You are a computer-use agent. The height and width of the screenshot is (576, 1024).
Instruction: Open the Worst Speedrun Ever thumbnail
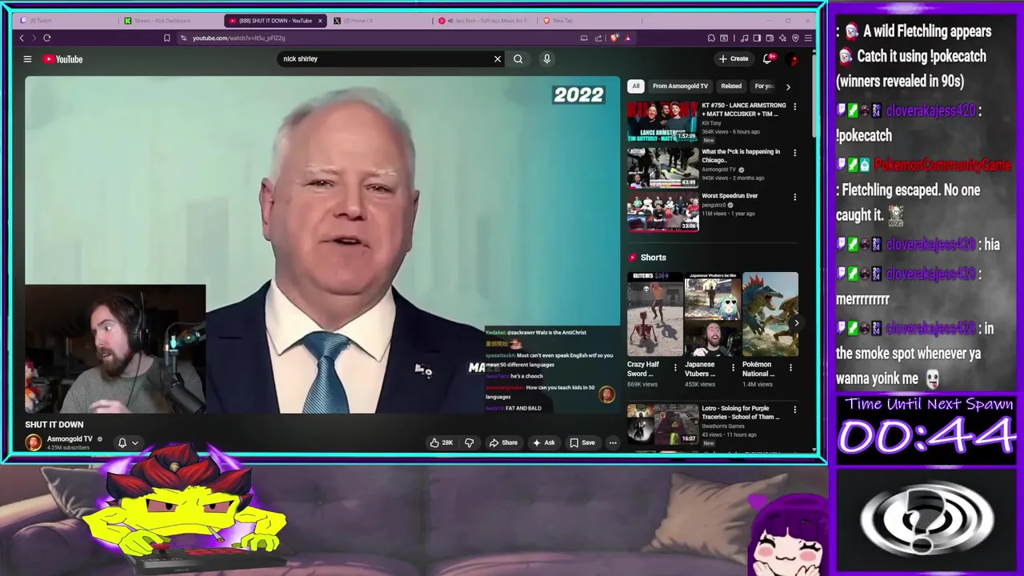click(662, 212)
